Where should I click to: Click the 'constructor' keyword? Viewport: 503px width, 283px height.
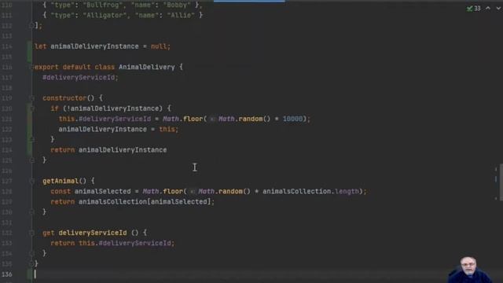pyautogui.click(x=64, y=97)
